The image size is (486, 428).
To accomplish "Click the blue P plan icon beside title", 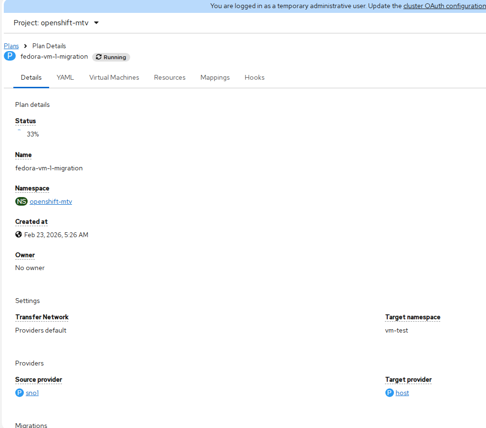I will pyautogui.click(x=10, y=56).
